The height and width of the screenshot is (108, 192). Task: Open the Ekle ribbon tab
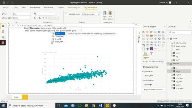coord(24,7)
